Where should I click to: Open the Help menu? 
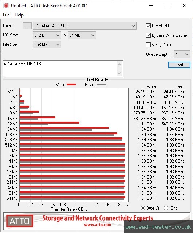point(19,15)
